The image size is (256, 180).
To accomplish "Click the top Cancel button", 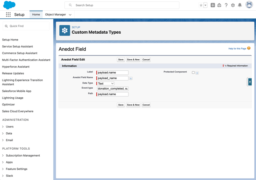I will pos(146,60).
